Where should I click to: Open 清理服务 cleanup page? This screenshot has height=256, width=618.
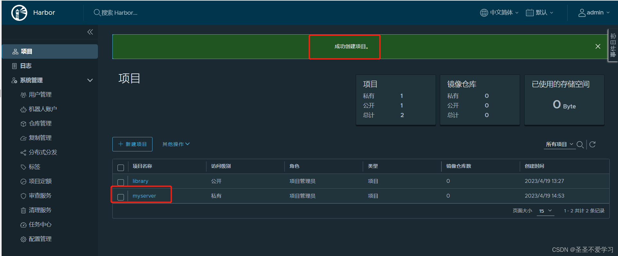[40, 210]
